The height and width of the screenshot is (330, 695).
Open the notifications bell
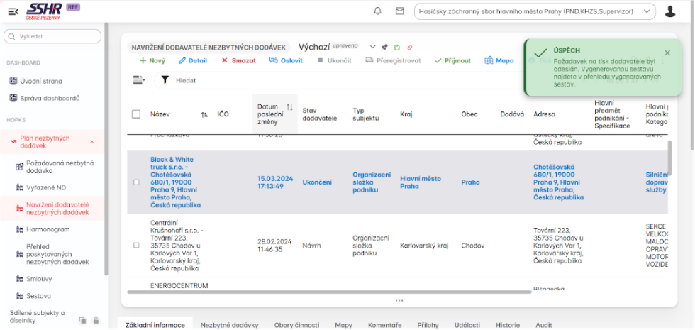point(378,11)
